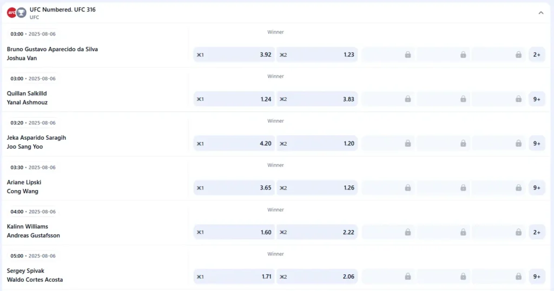
Task: Click the rightmost lock icon in Jeka Saragih row
Action: 518,143
